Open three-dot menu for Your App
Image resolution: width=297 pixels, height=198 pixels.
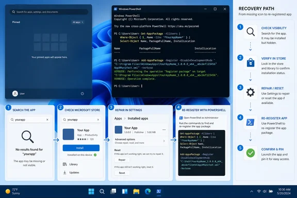[164, 130]
